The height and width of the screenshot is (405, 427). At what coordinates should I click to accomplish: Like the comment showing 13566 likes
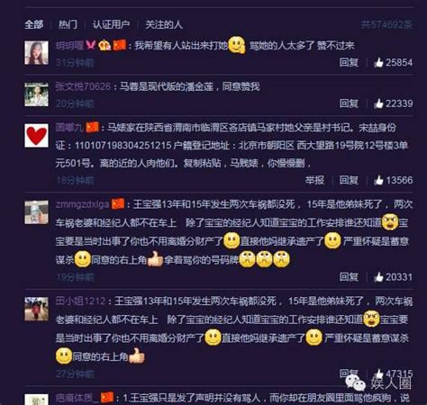click(378, 180)
